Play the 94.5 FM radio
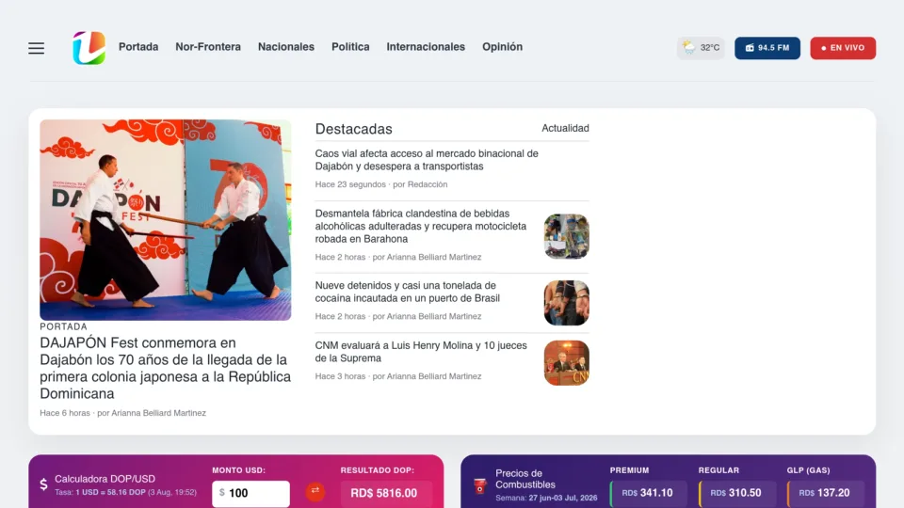The height and width of the screenshot is (508, 904). coord(767,48)
